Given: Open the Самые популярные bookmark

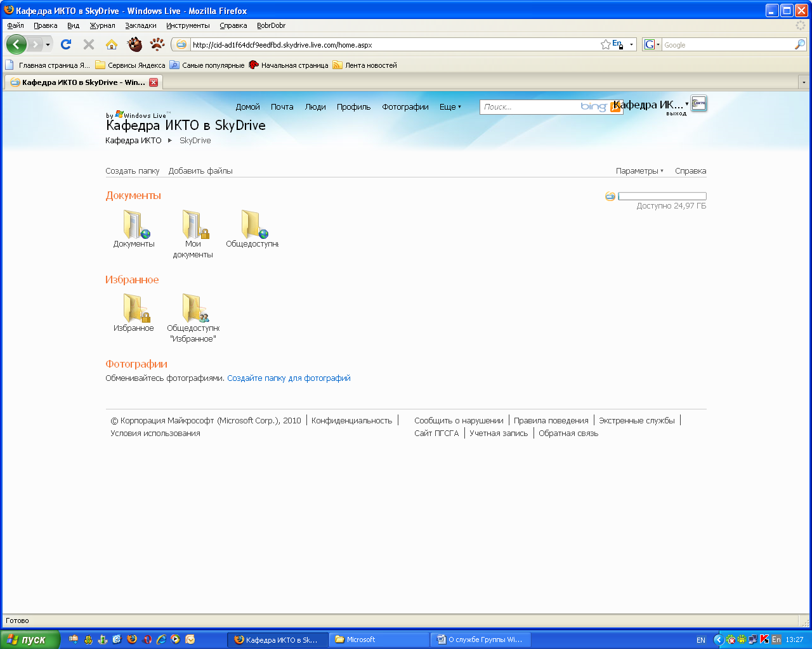Looking at the screenshot, I should click(x=207, y=65).
